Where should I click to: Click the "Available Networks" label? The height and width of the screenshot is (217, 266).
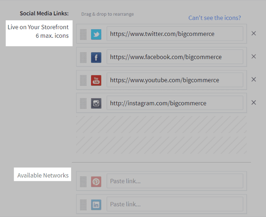pos(43,175)
